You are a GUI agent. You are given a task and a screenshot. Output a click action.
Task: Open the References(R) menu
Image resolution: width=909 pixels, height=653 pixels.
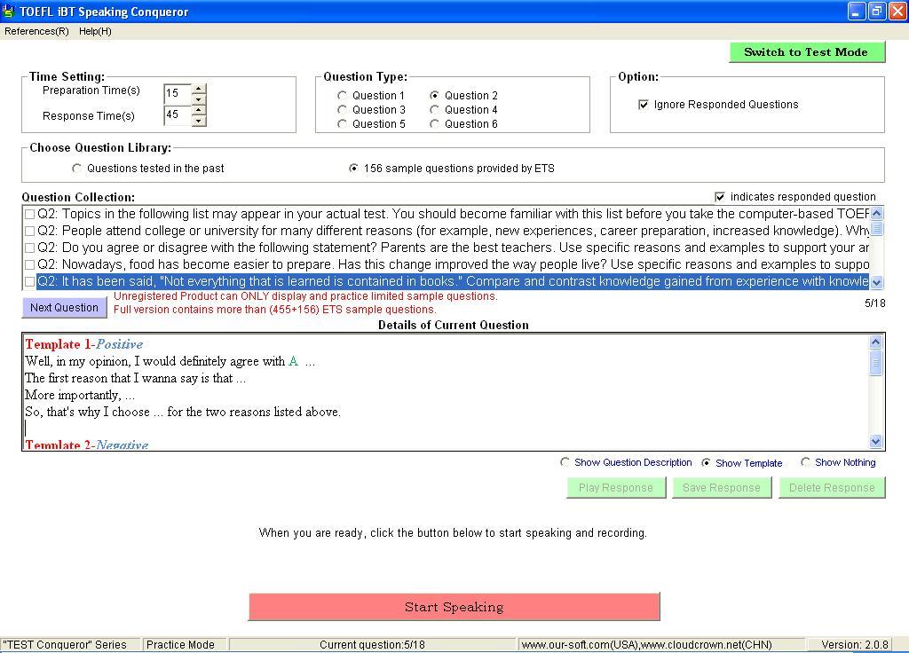(36, 31)
